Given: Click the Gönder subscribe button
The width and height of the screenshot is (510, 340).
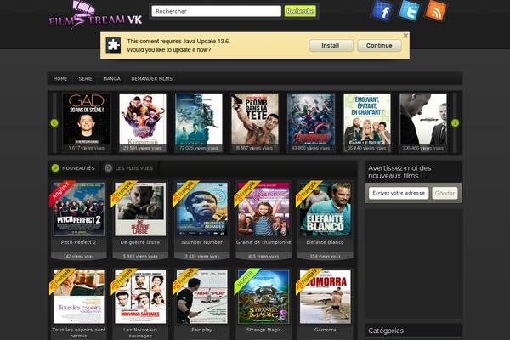Looking at the screenshot, I should click(445, 193).
